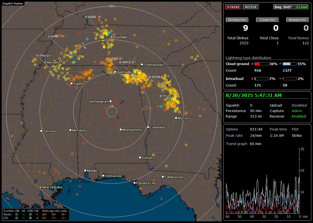313x223 pixels.
Task: Click the Tupelo city marker dot
Action: 72,83
